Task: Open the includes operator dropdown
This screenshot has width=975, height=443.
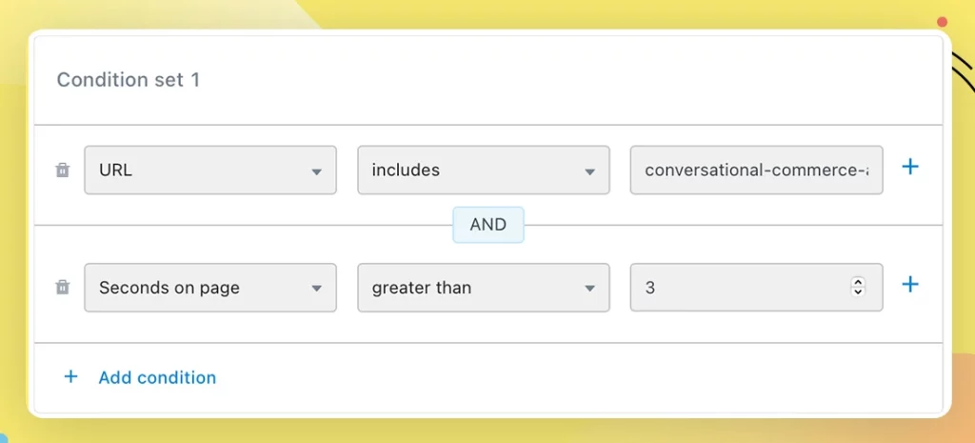Action: 483,170
